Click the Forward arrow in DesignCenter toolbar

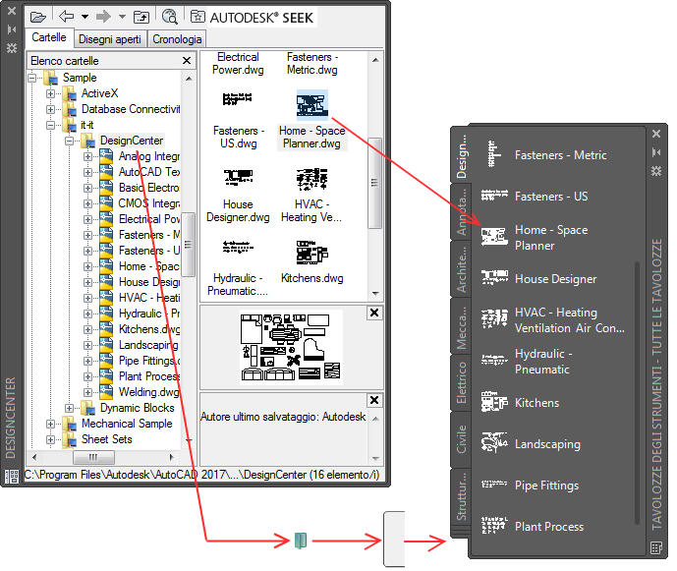tap(103, 17)
